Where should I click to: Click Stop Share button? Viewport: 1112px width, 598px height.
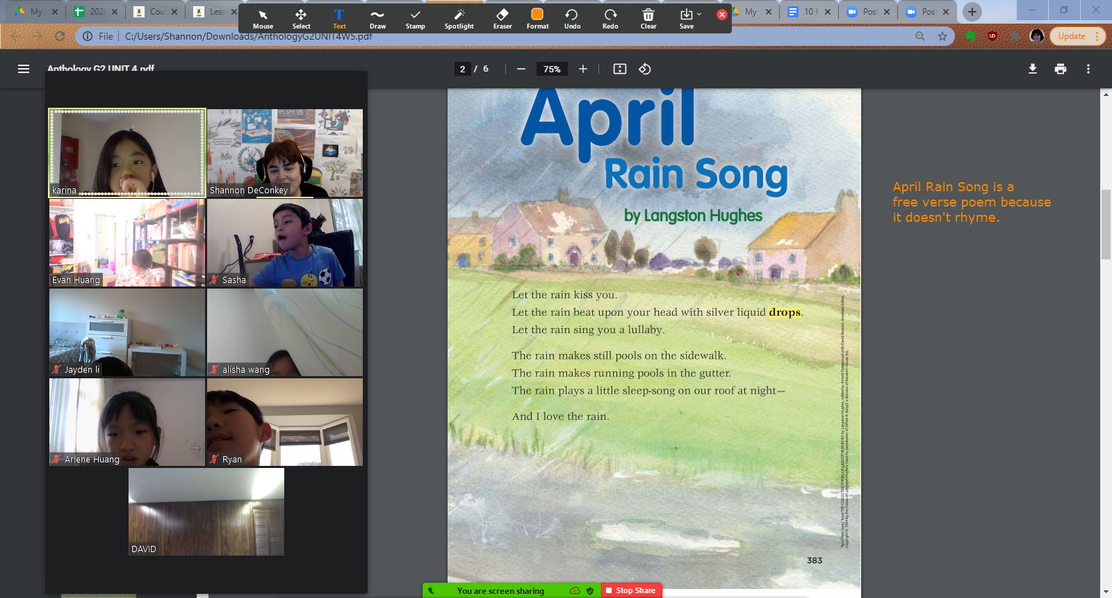pyautogui.click(x=631, y=590)
